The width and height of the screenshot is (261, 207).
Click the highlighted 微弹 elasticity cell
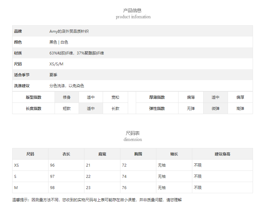[x=215, y=109]
